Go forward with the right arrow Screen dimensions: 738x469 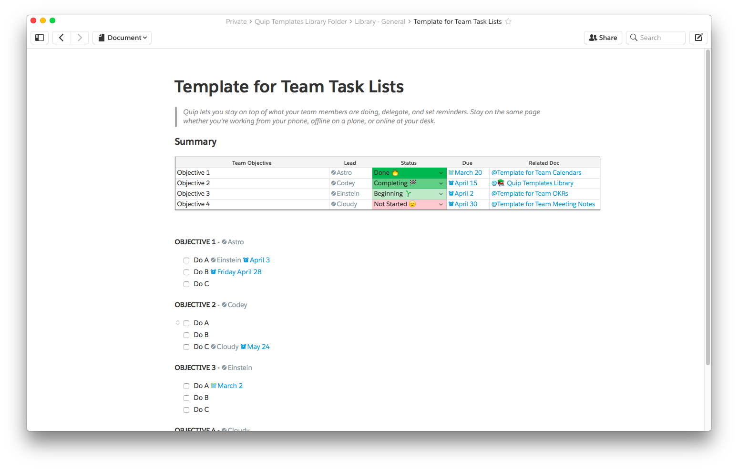[80, 38]
